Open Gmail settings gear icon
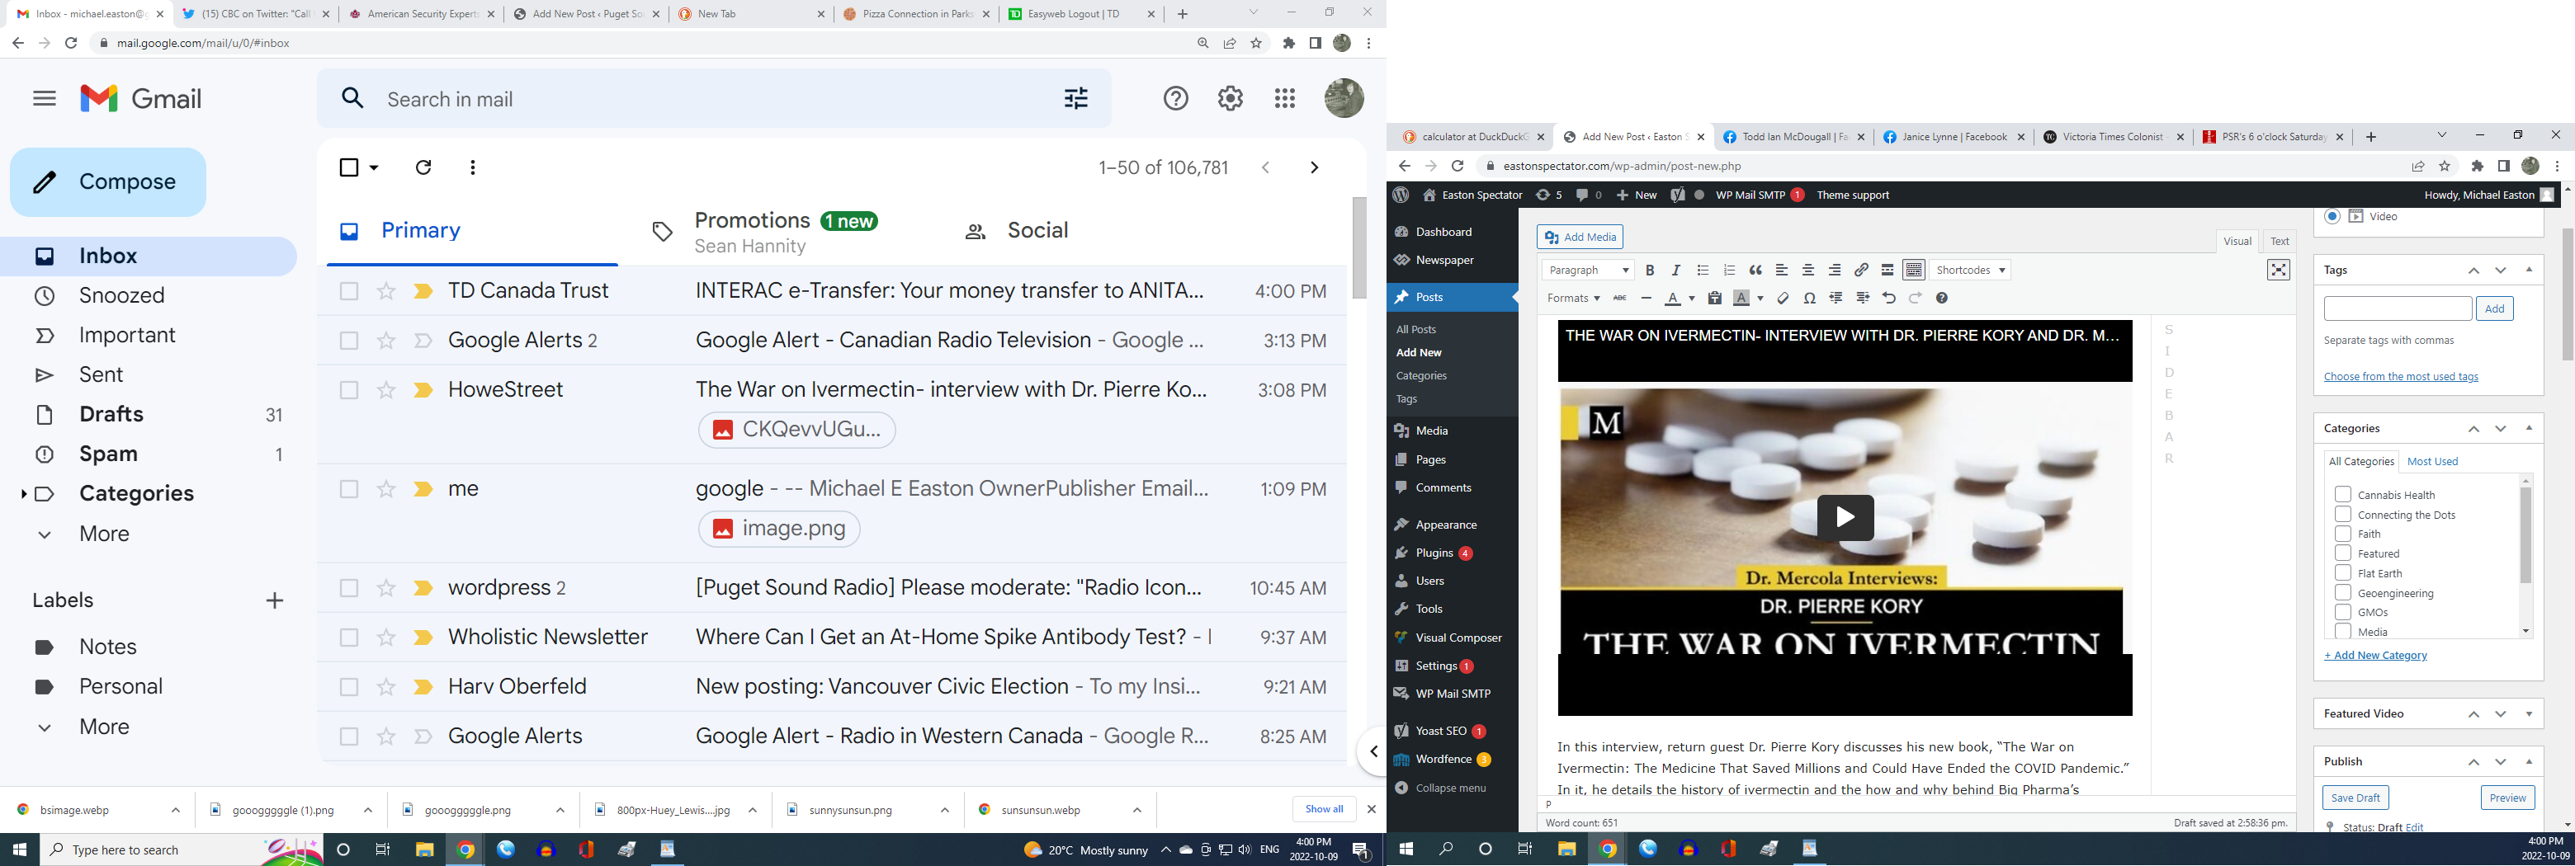This screenshot has height=866, width=2575. click(x=1231, y=99)
